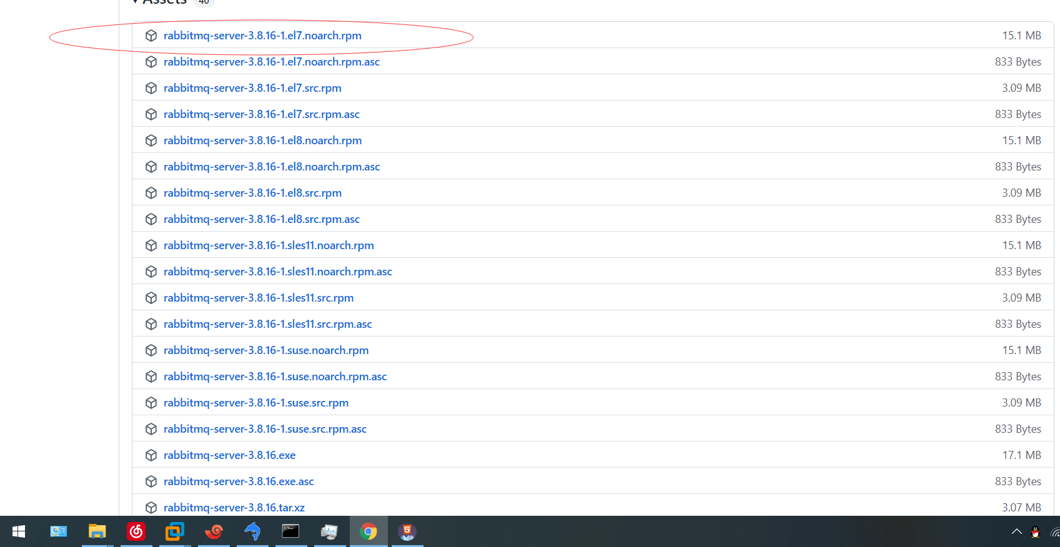Open the blue dolphin database tool icon
This screenshot has height=547, width=1060.
pyautogui.click(x=252, y=531)
